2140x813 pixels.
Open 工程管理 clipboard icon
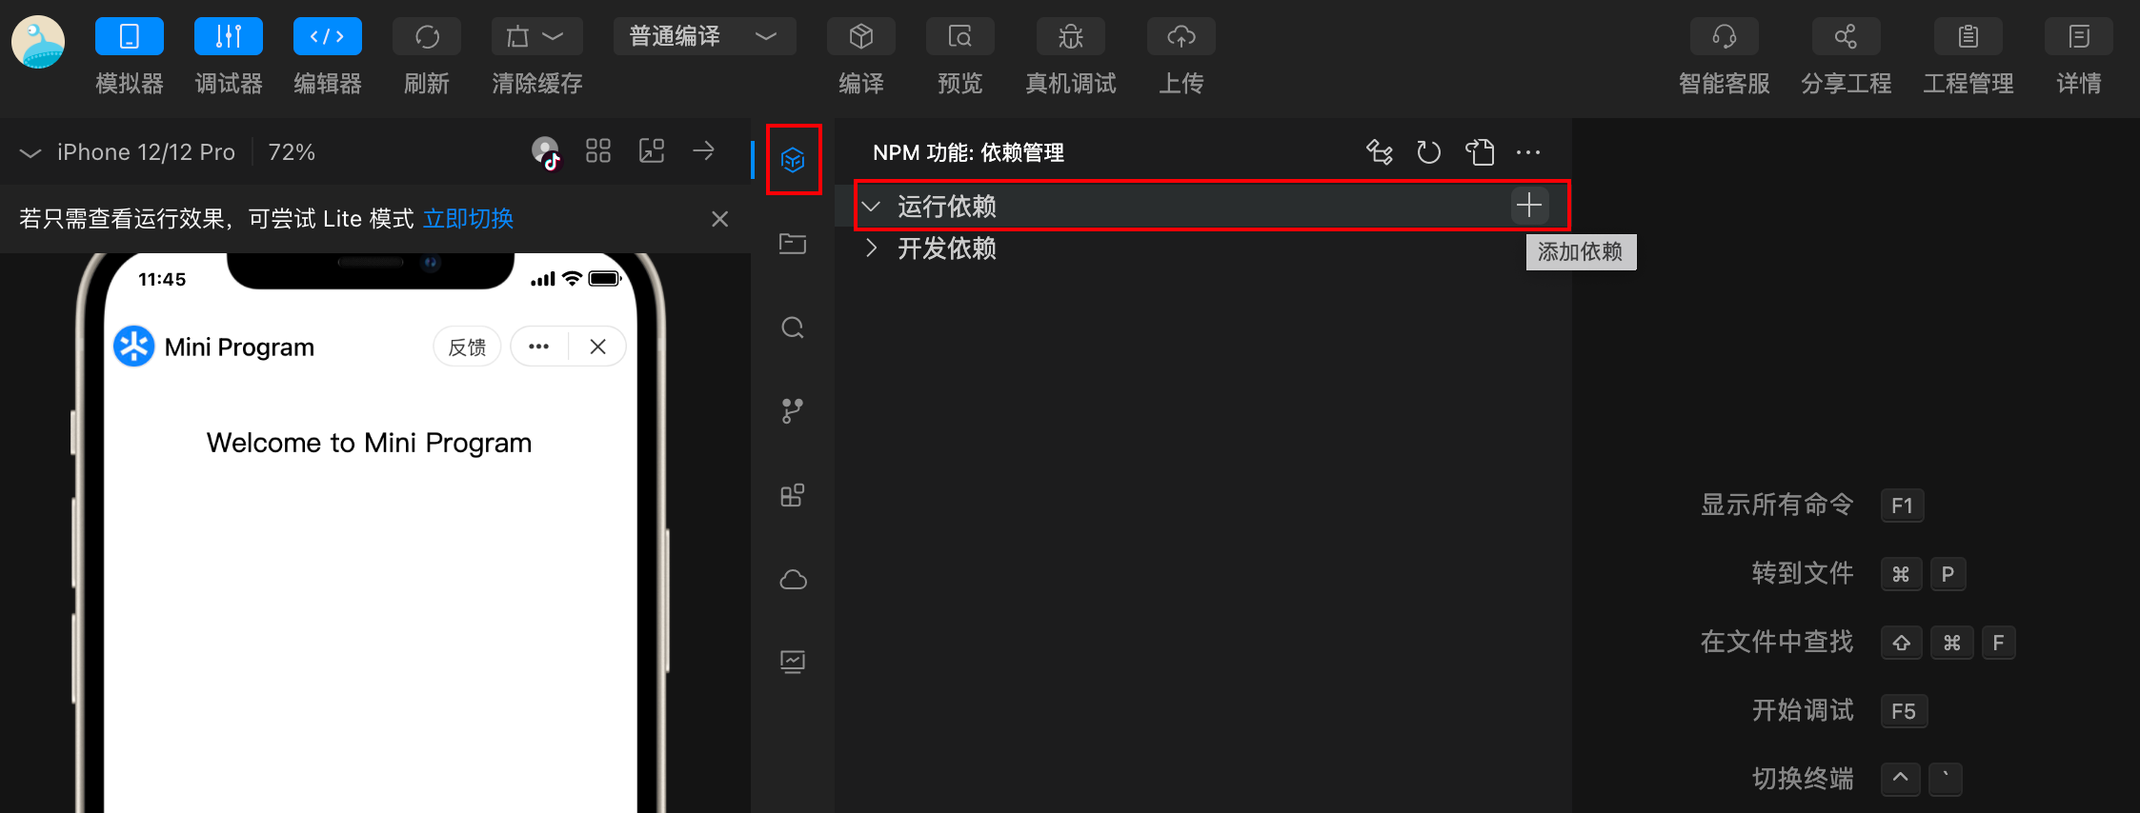click(x=1968, y=37)
